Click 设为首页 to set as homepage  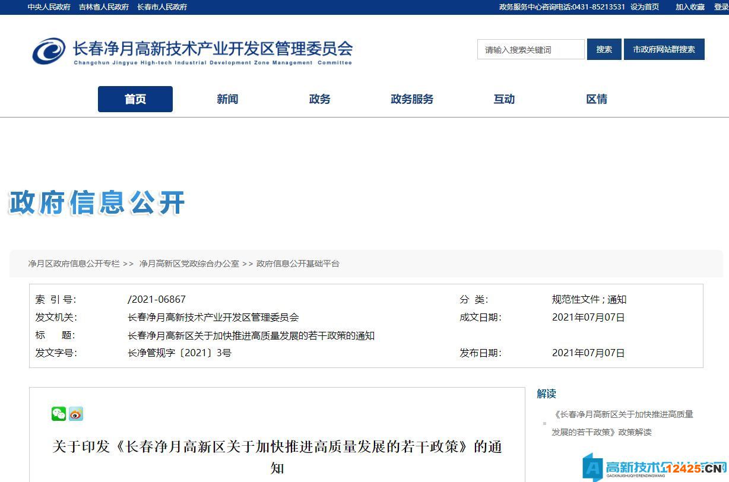click(x=645, y=7)
